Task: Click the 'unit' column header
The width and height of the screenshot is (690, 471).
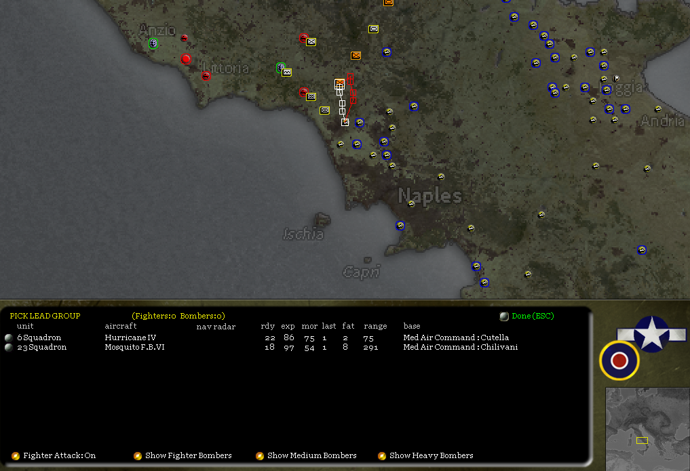Action: click(25, 326)
